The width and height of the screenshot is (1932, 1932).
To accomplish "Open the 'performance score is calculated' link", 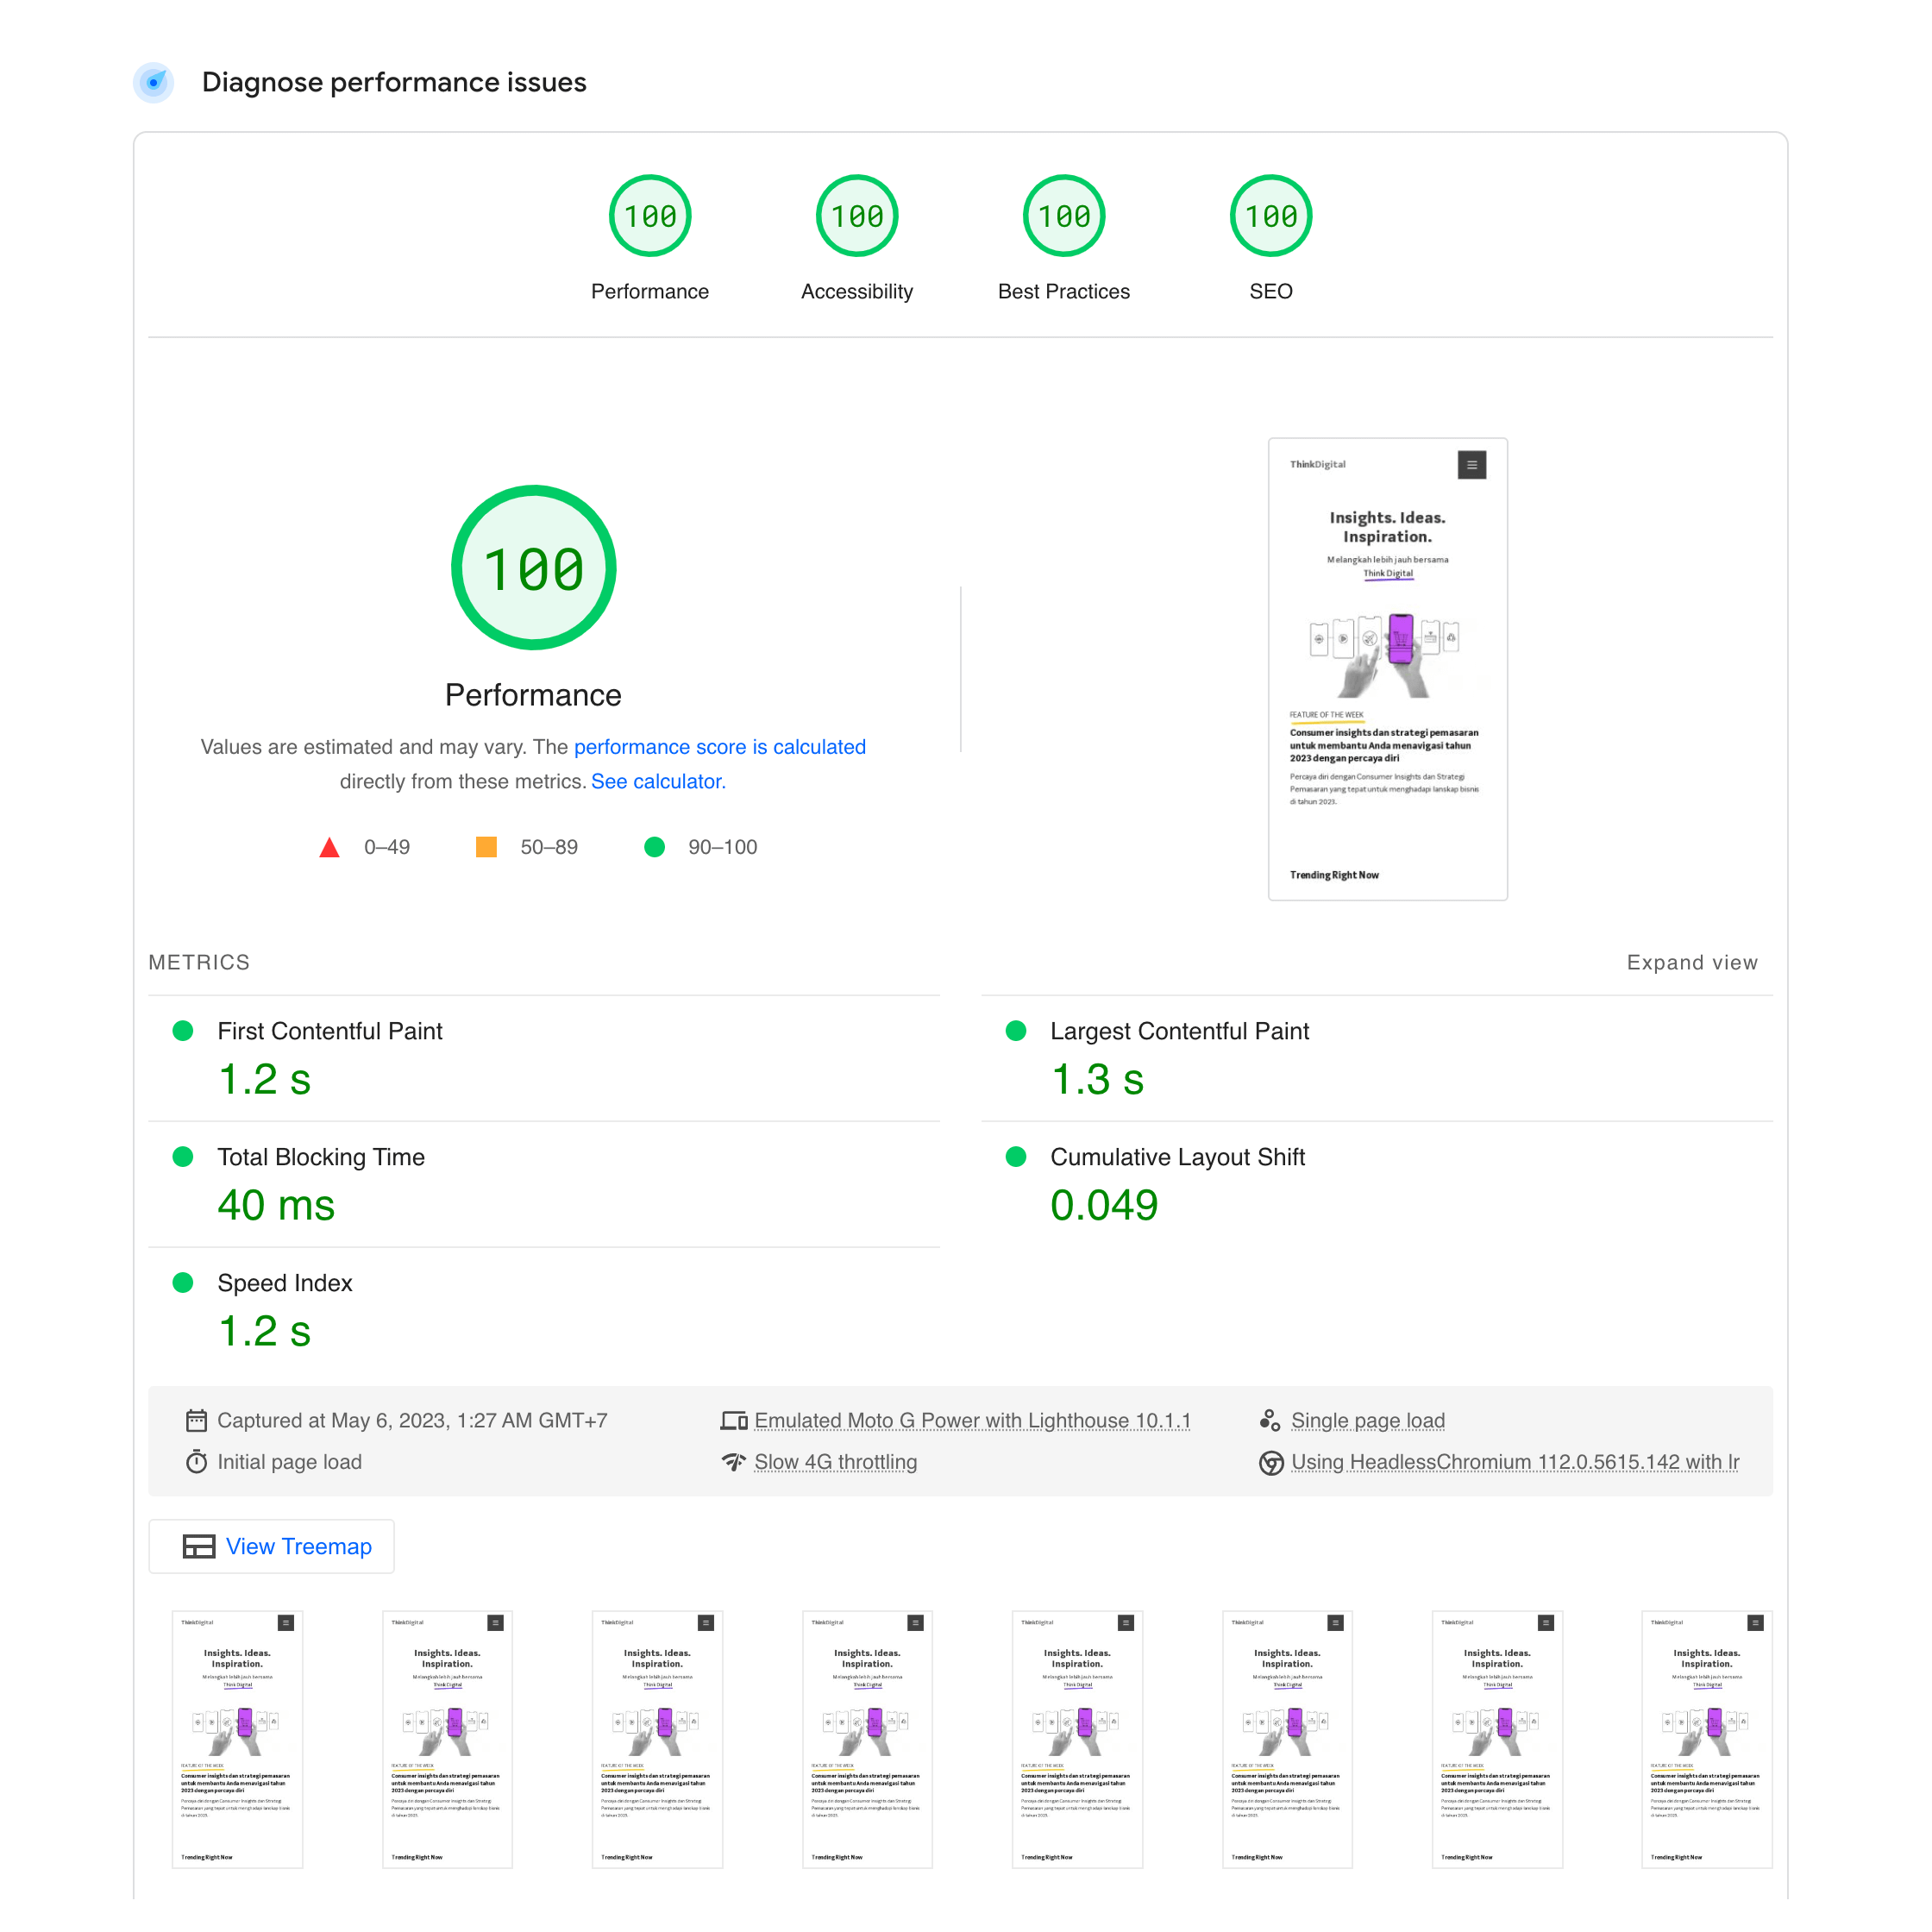I will click(720, 747).
